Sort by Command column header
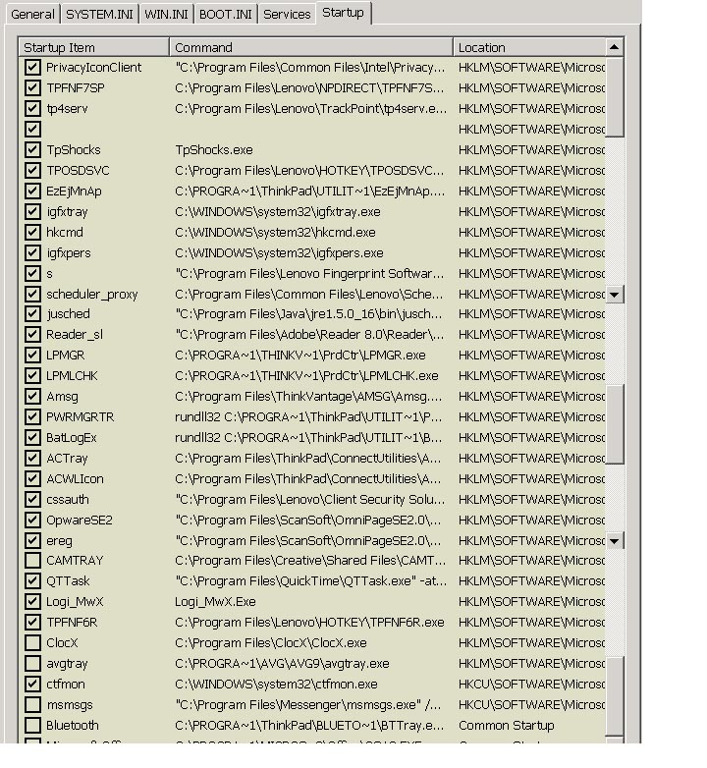 click(x=311, y=47)
